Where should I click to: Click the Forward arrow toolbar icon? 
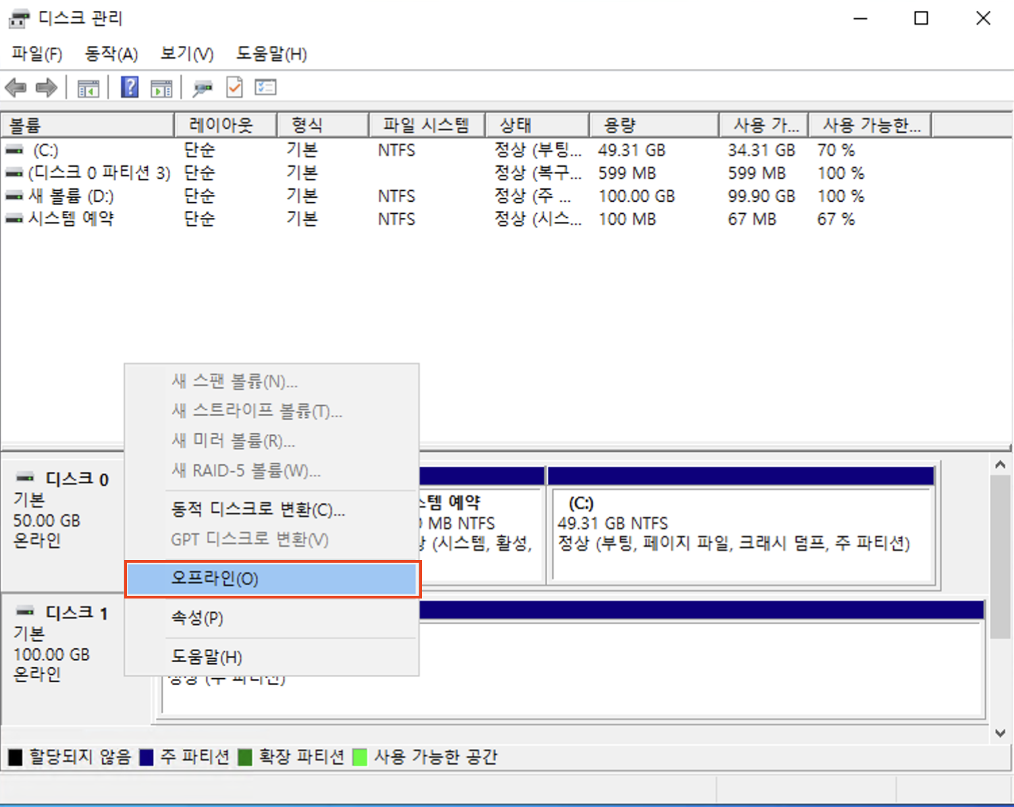(47, 87)
